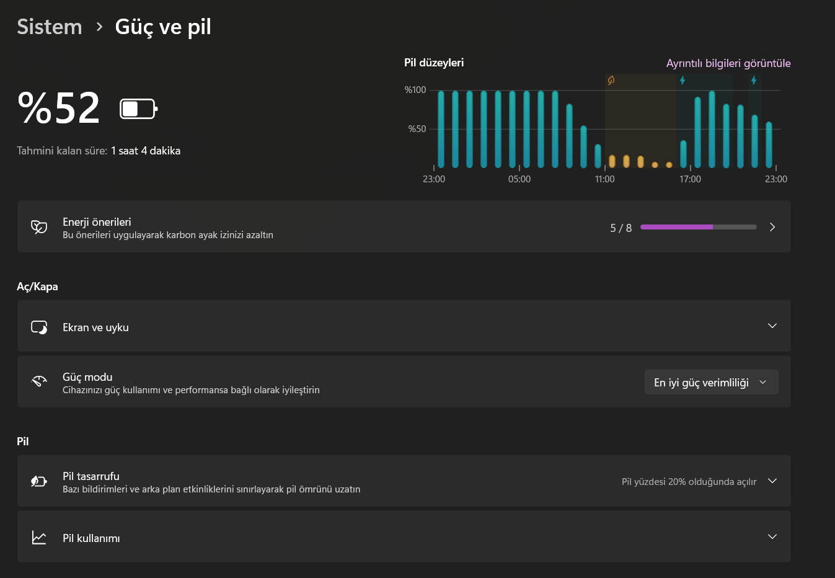This screenshot has width=835, height=578.
Task: Click the Pil yüzdesi 20% olduğunda açılır text
Action: coord(689,482)
